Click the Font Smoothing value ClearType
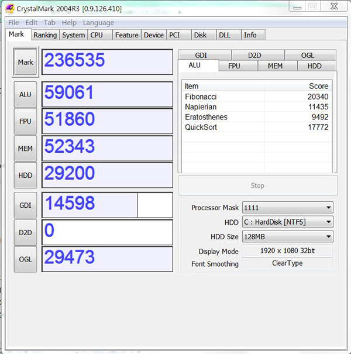This screenshot has height=354, width=351. 287,263
